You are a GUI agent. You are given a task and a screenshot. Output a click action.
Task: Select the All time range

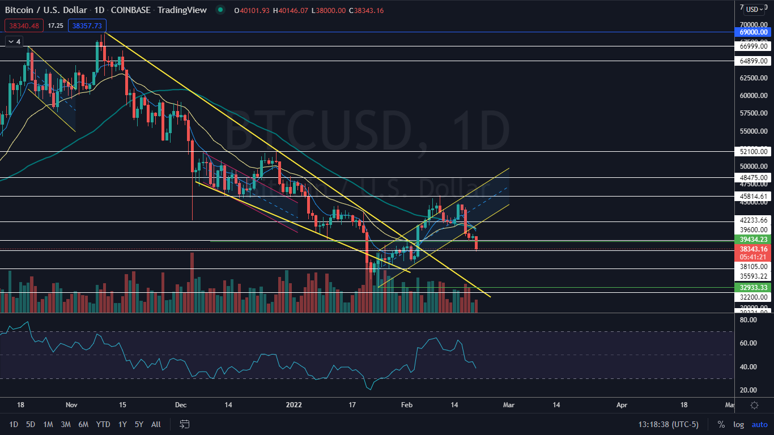coord(156,424)
